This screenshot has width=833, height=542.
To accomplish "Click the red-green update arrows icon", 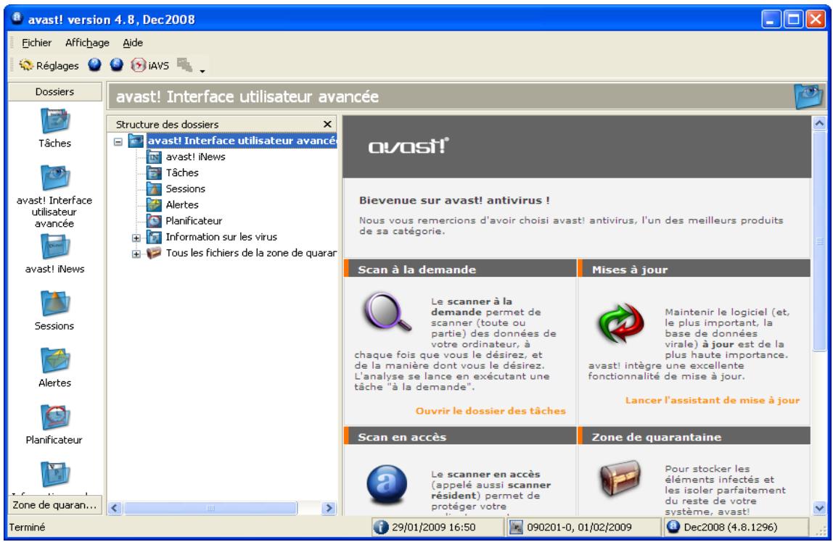I will click(621, 323).
